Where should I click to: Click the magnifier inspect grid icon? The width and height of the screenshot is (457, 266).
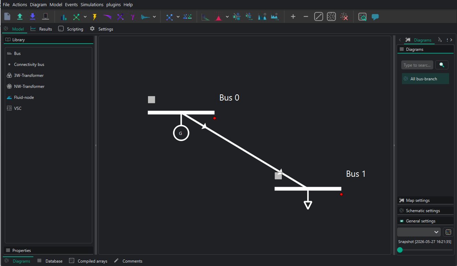coord(362,16)
